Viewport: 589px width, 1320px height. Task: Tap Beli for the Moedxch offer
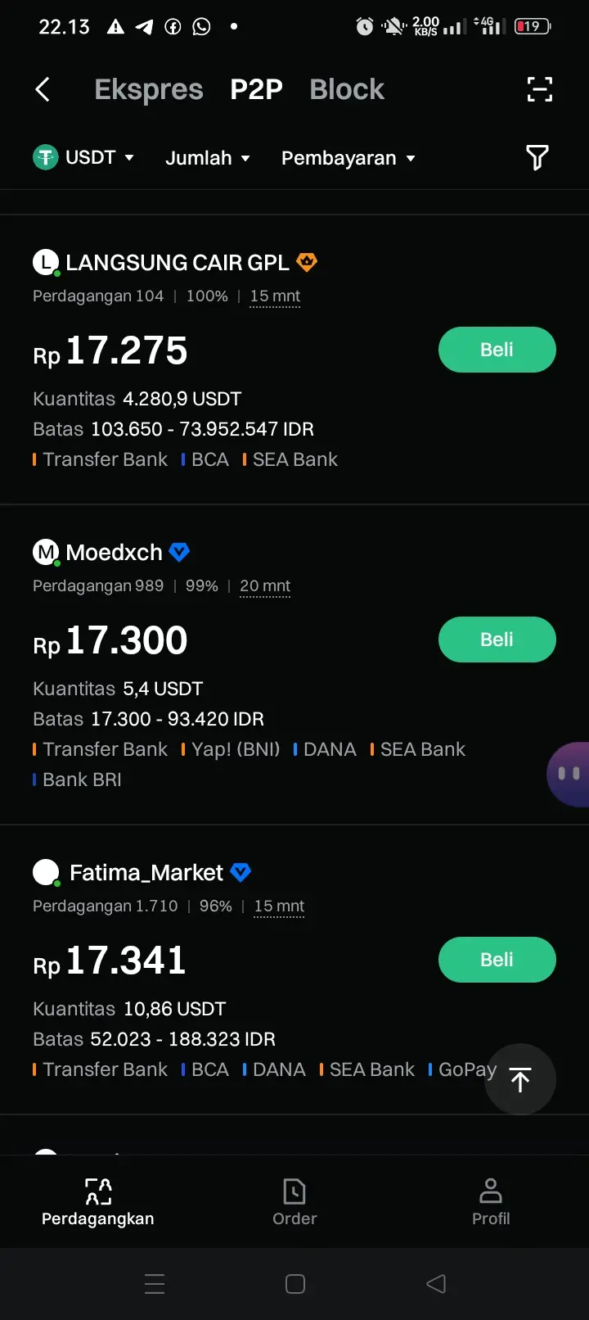(497, 640)
